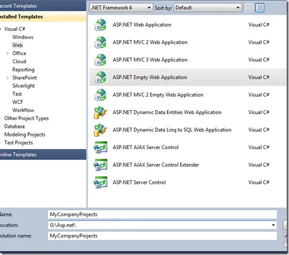Select the Cloud category

coord(19,62)
